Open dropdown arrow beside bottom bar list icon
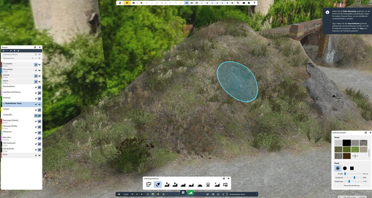 (x=167, y=194)
